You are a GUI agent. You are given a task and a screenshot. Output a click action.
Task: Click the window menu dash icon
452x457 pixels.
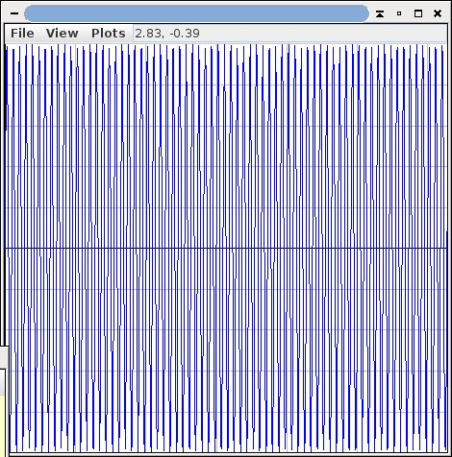14,13
